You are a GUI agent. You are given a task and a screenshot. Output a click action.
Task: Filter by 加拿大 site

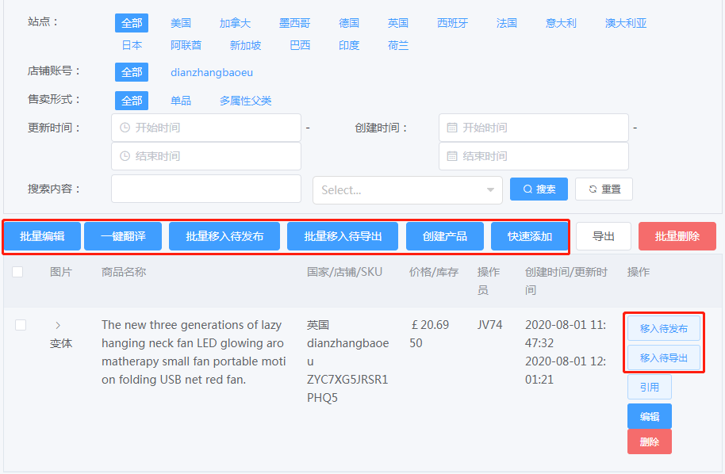click(x=235, y=23)
